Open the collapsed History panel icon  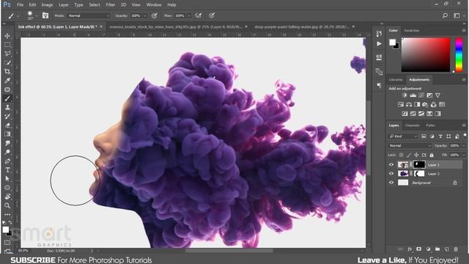[379, 34]
